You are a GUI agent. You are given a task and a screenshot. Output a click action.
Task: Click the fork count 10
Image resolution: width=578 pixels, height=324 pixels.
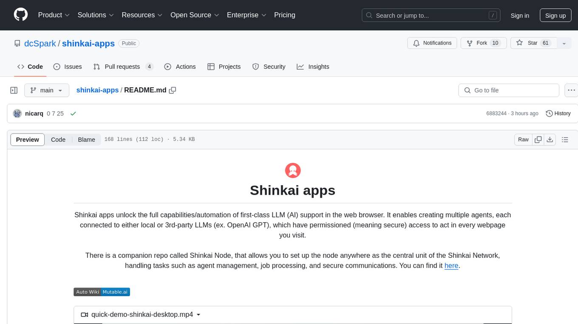pyautogui.click(x=495, y=43)
